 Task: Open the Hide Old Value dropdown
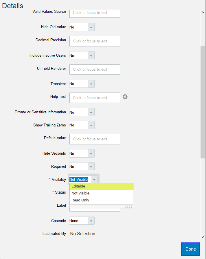point(91,27)
